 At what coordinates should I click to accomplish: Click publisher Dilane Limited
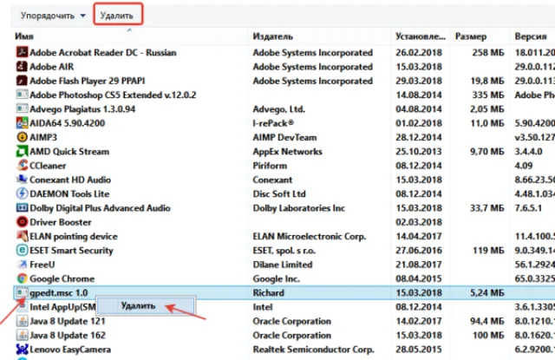coord(283,265)
